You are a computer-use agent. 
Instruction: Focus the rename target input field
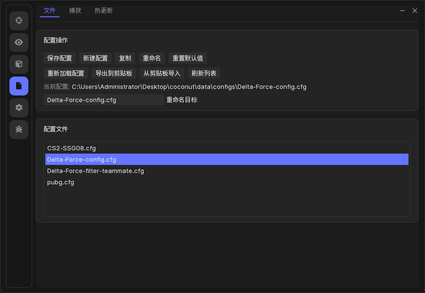pos(103,100)
